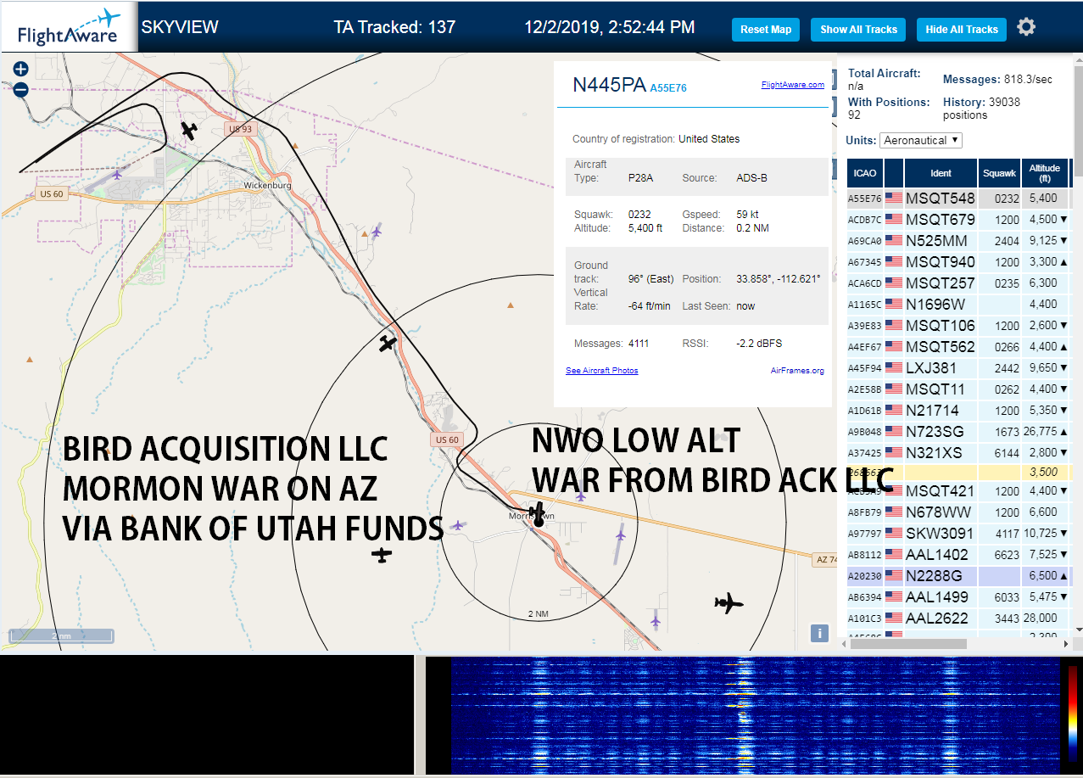Zoom in the map with plus
1083x778 pixels.
click(x=20, y=70)
